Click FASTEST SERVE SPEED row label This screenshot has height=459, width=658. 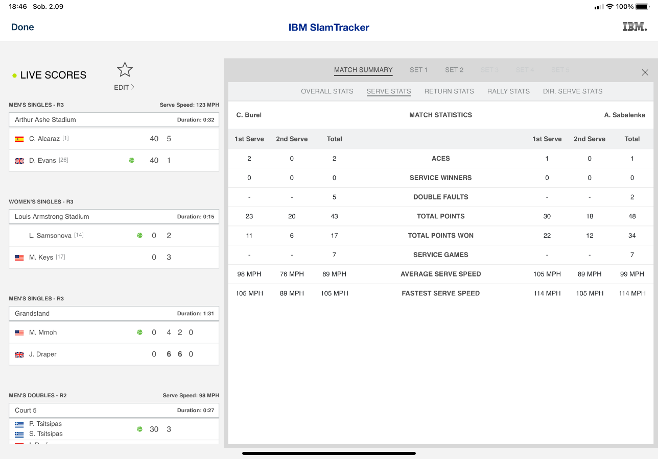(440, 293)
